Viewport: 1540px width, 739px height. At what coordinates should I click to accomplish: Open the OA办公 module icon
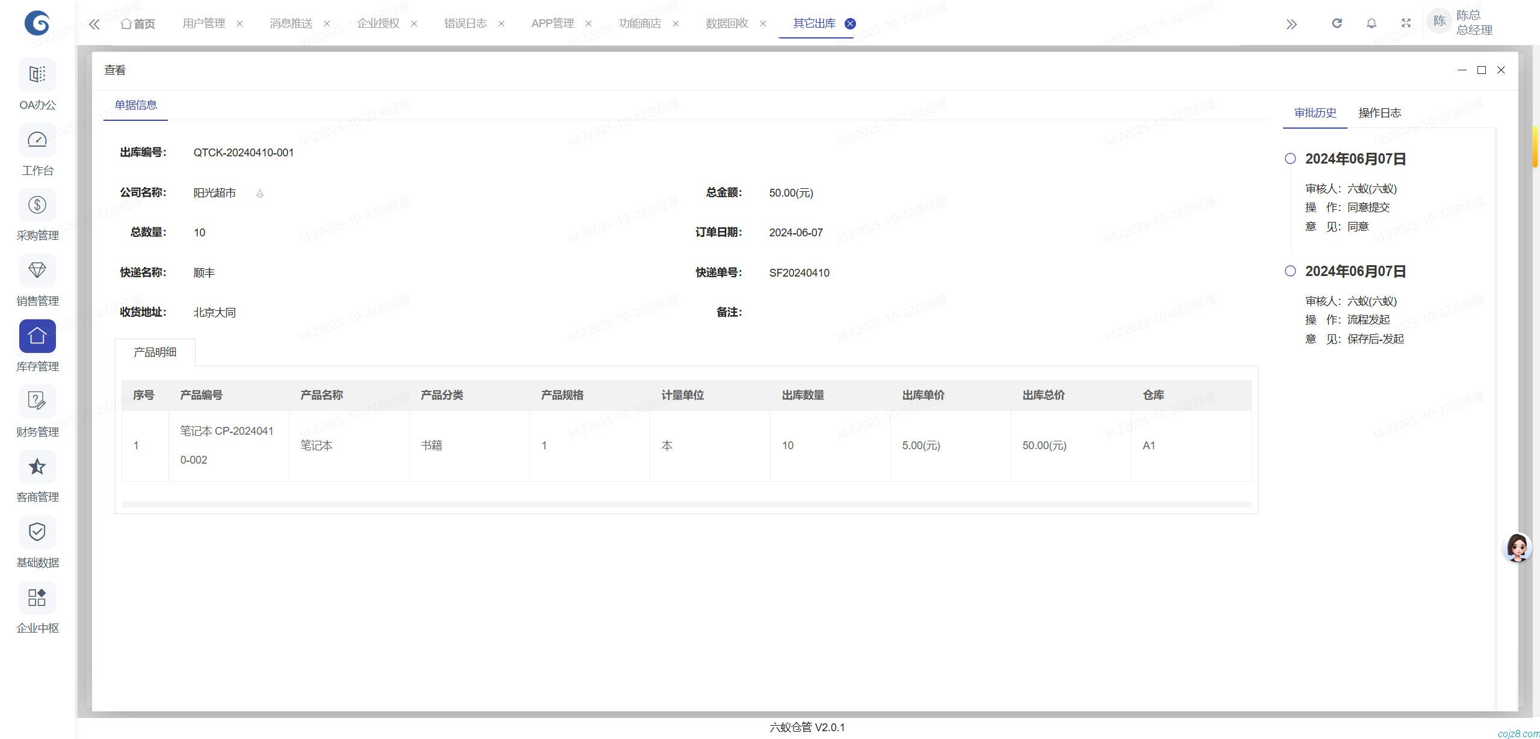[37, 74]
